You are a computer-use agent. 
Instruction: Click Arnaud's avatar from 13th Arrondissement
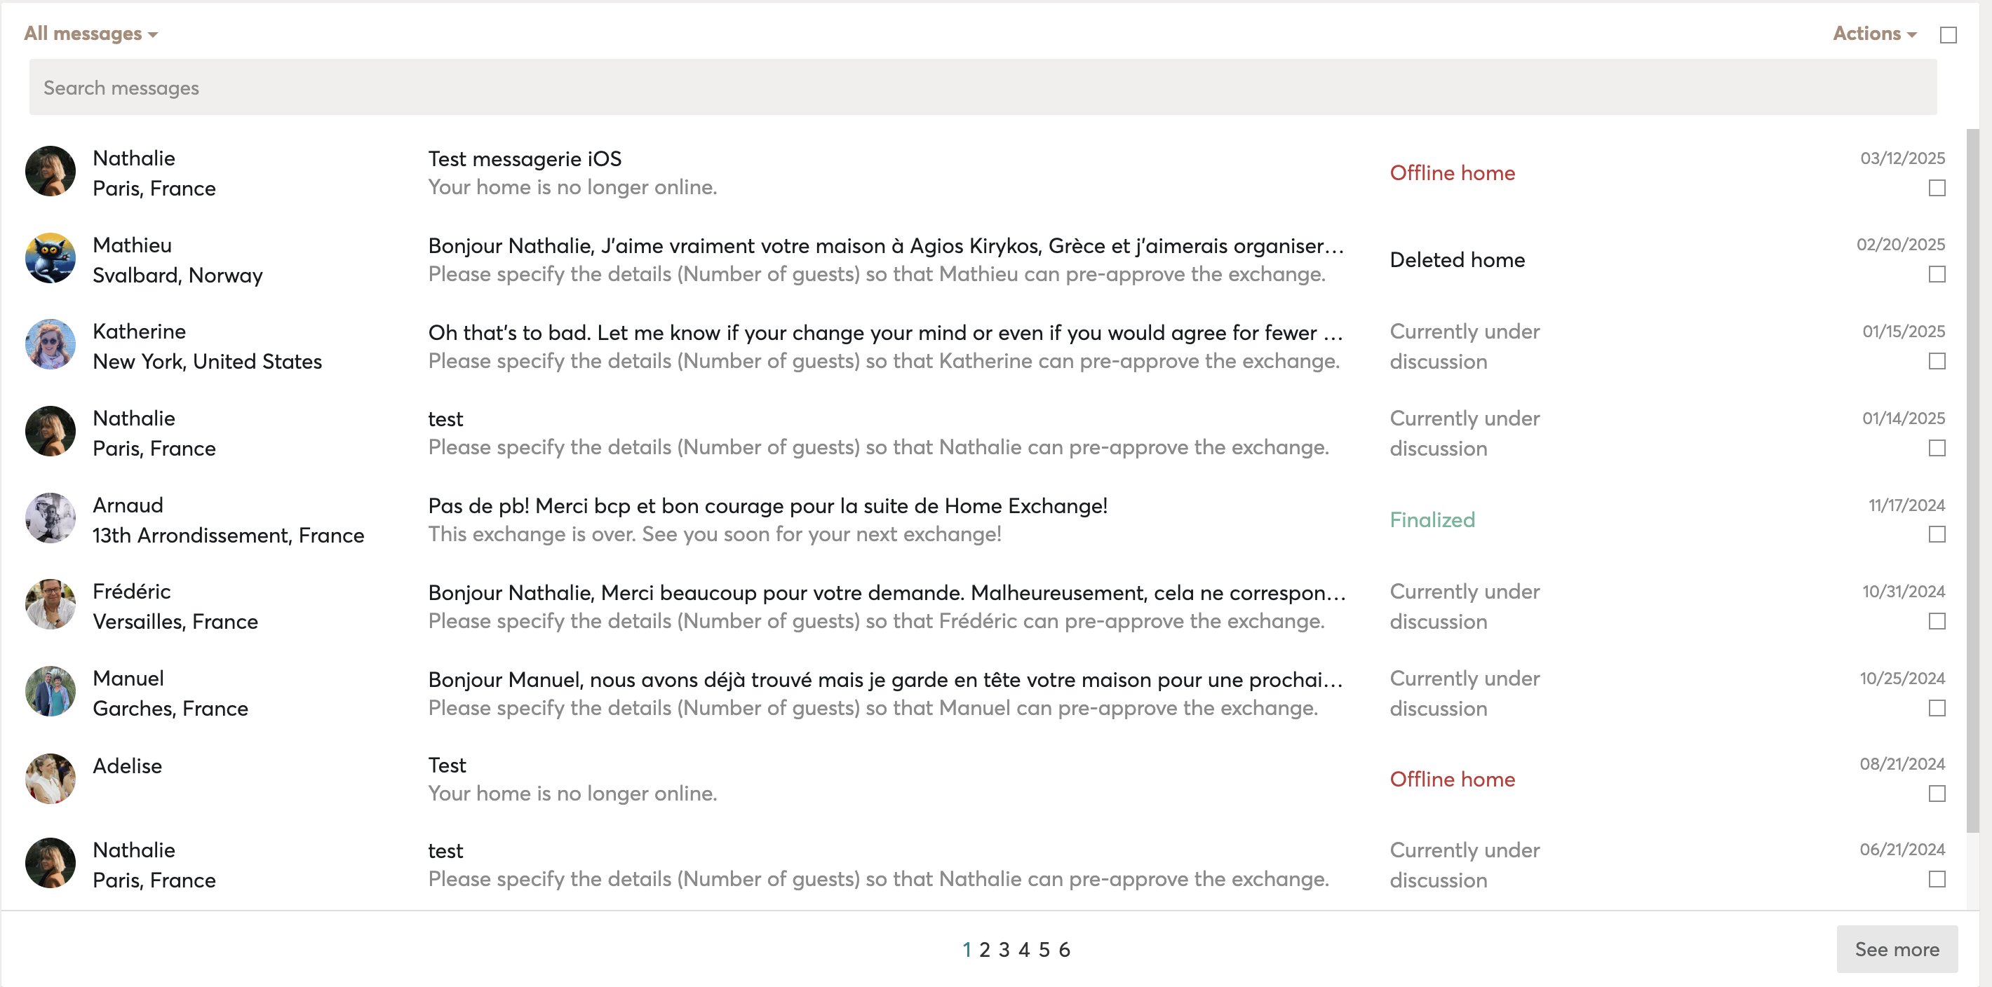[50, 518]
